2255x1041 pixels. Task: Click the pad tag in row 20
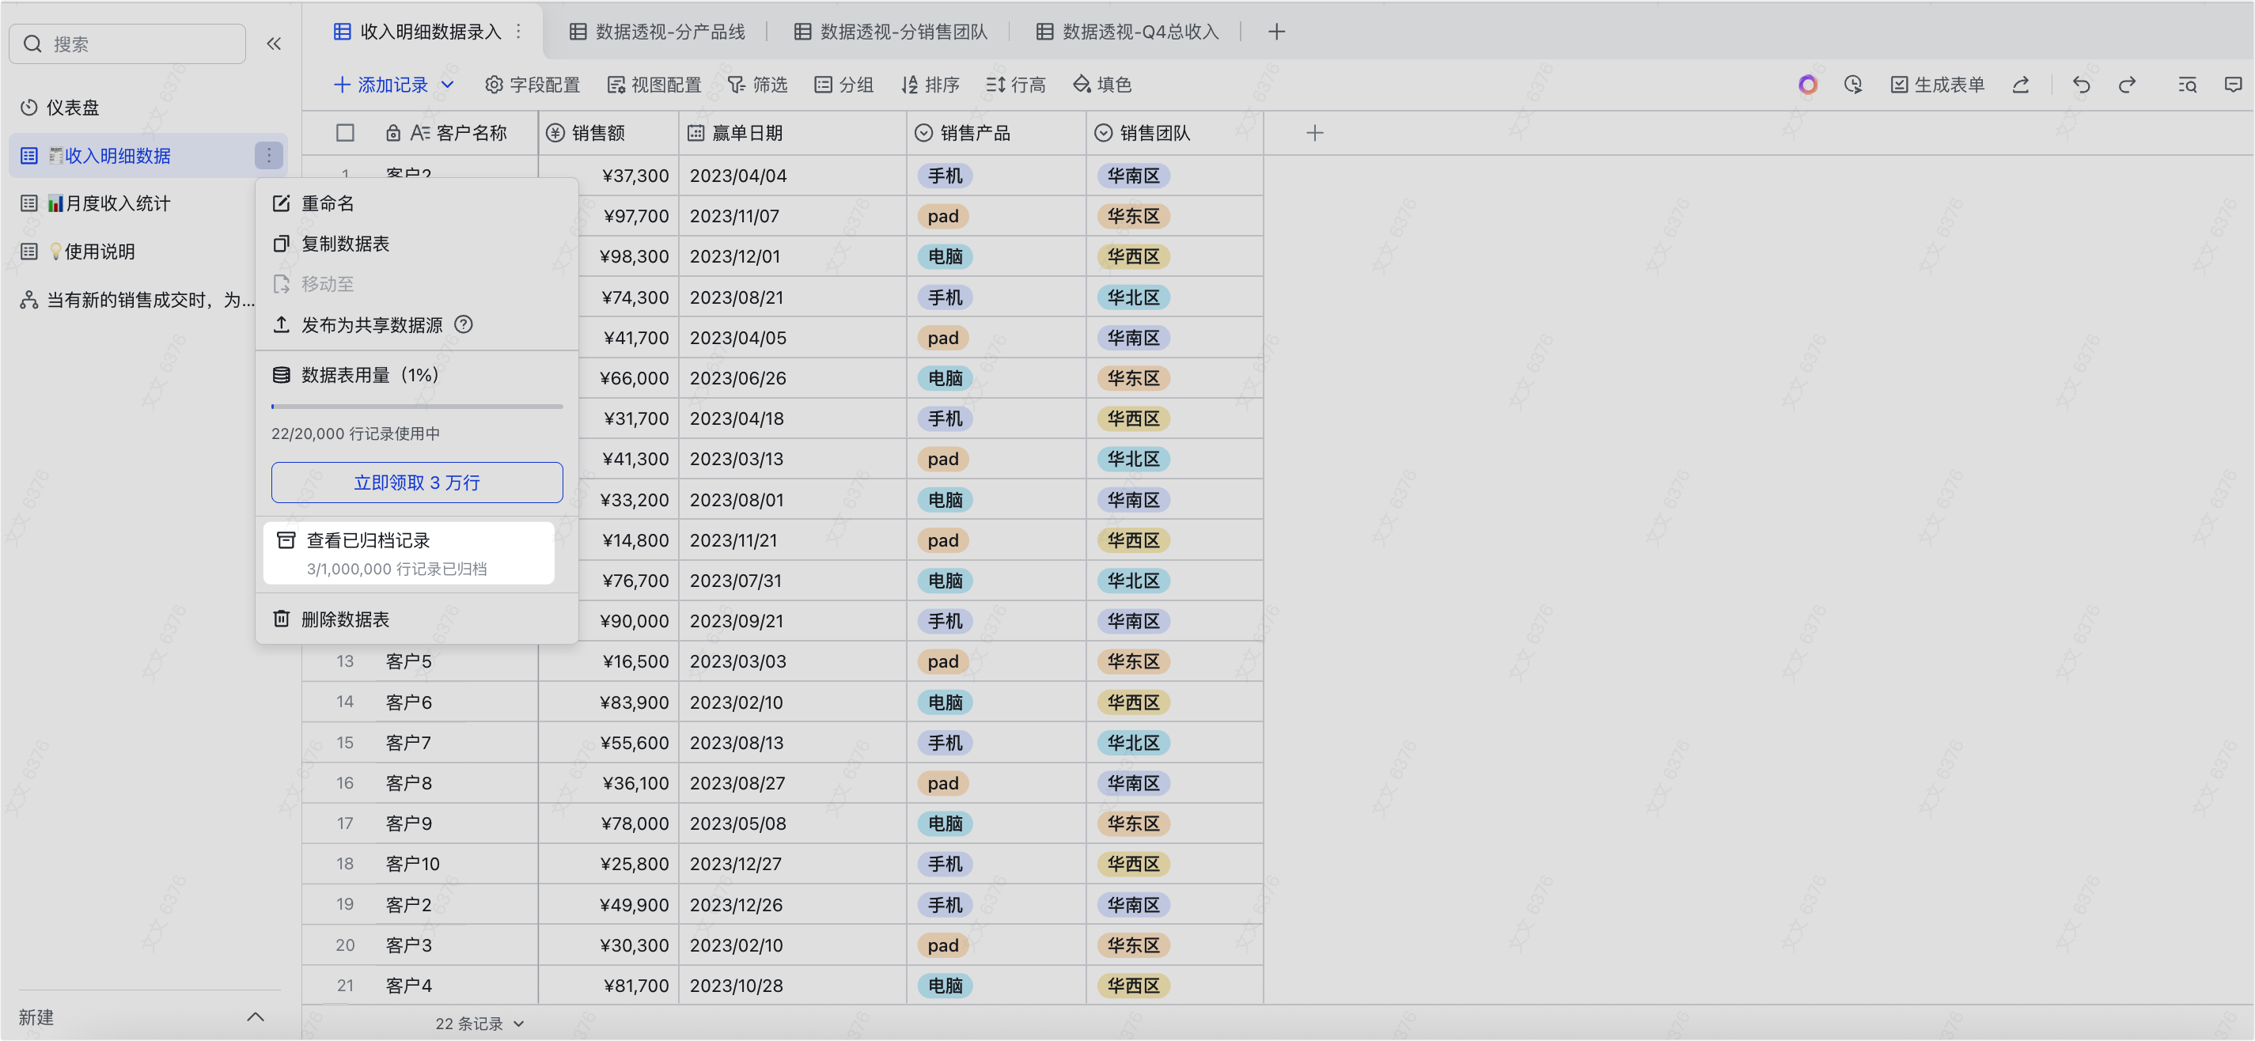pos(943,945)
